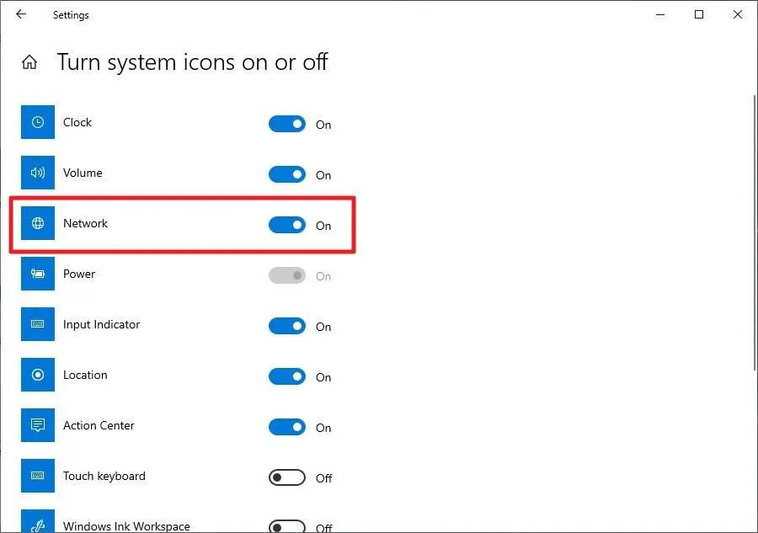Enable the Touch keyboard toggle
758x533 pixels.
tap(287, 478)
